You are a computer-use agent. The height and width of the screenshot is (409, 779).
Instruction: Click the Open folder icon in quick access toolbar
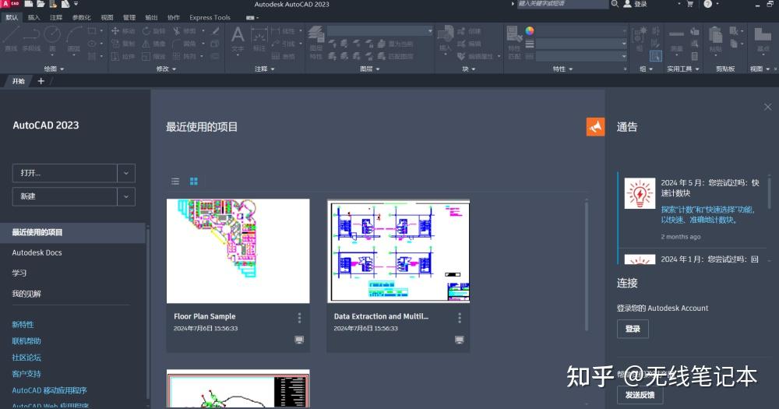tap(41, 4)
